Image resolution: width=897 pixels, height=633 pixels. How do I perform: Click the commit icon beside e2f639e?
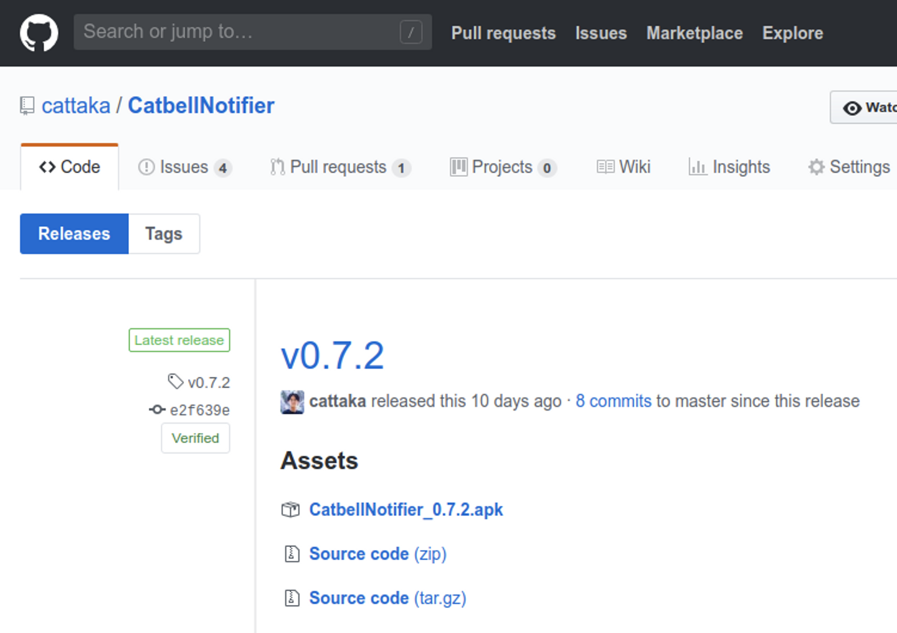pyautogui.click(x=157, y=409)
